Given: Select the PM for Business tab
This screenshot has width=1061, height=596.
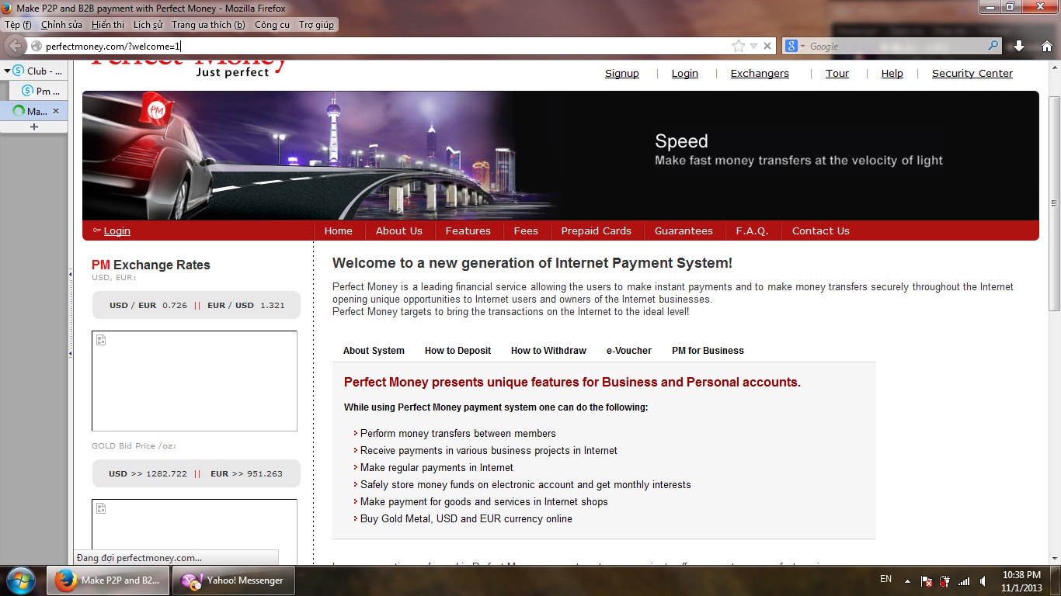Looking at the screenshot, I should tap(708, 351).
